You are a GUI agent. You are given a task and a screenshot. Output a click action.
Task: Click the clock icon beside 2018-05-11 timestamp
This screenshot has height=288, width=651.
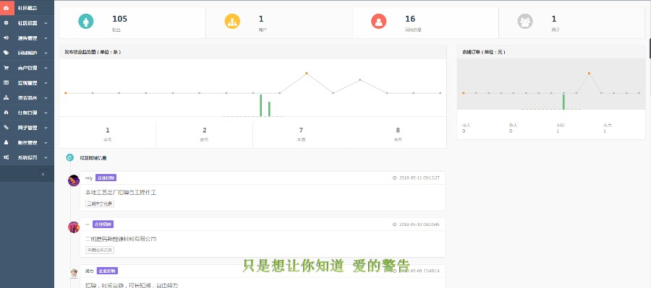(394, 178)
